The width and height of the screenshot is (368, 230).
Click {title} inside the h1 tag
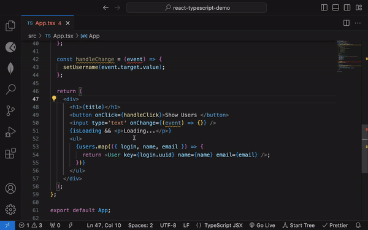coord(93,107)
